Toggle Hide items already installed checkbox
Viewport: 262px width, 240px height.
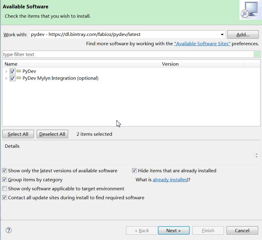coord(134,170)
